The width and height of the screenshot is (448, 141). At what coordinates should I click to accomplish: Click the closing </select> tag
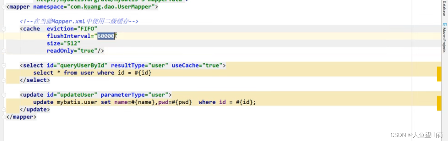tap(35, 80)
